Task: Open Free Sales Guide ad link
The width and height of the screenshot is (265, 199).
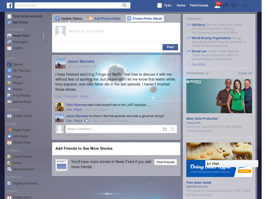Action: coord(199,183)
